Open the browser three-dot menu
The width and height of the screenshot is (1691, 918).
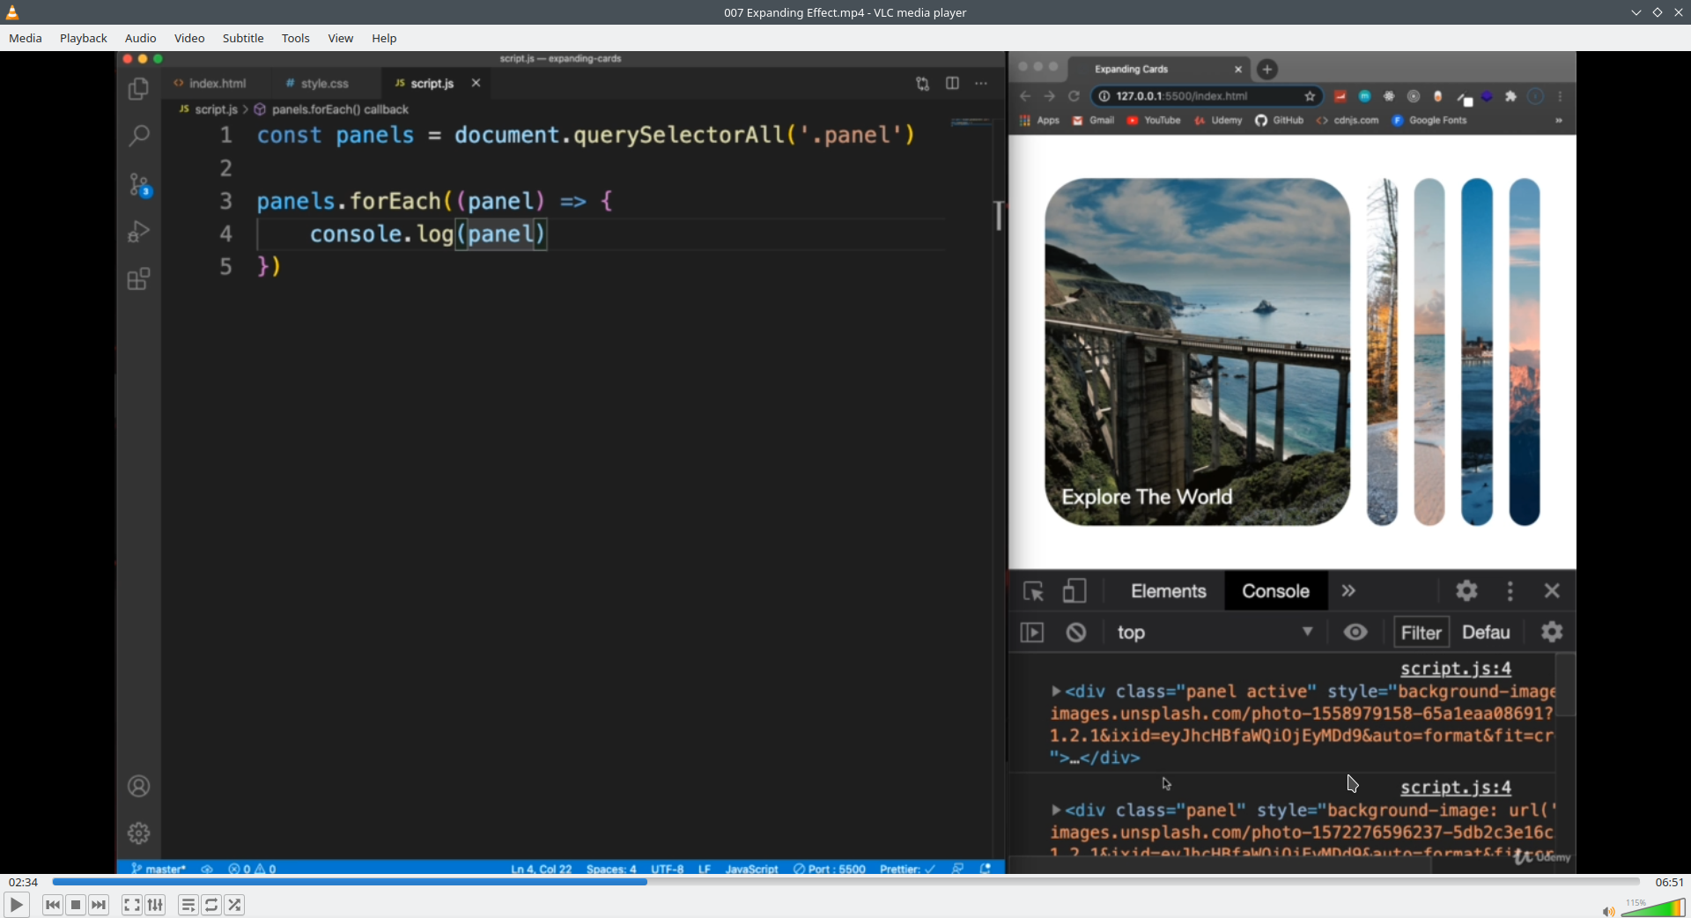[x=1560, y=96]
